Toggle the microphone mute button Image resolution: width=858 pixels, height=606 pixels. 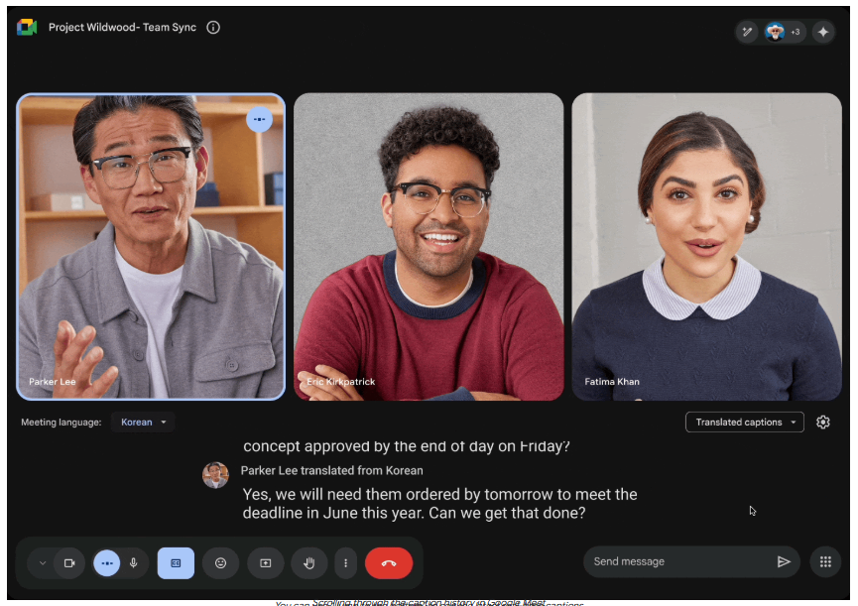point(133,563)
